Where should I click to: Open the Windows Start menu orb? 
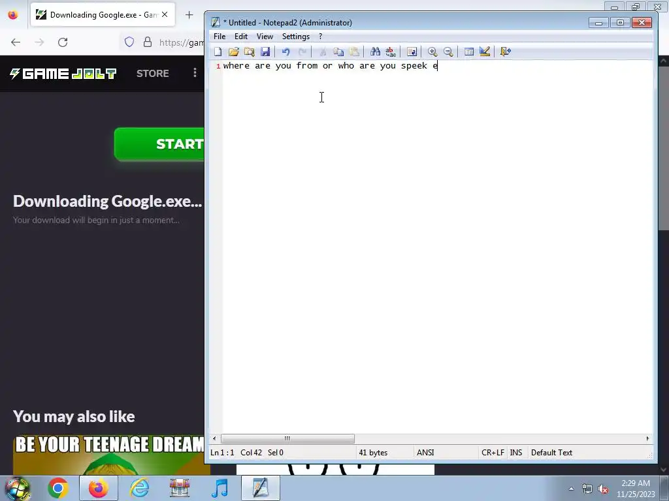(18, 489)
